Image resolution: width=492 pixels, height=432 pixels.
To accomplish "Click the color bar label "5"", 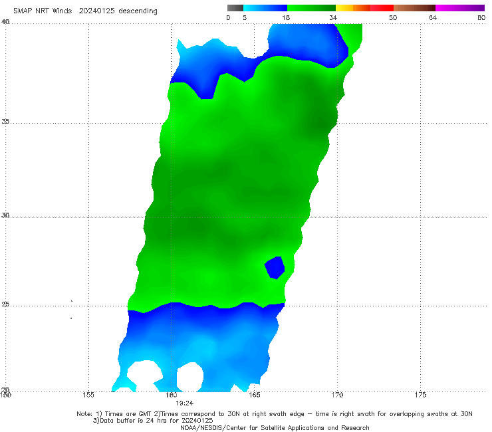I will [x=245, y=17].
